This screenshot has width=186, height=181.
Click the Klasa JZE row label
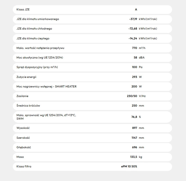click(23, 10)
